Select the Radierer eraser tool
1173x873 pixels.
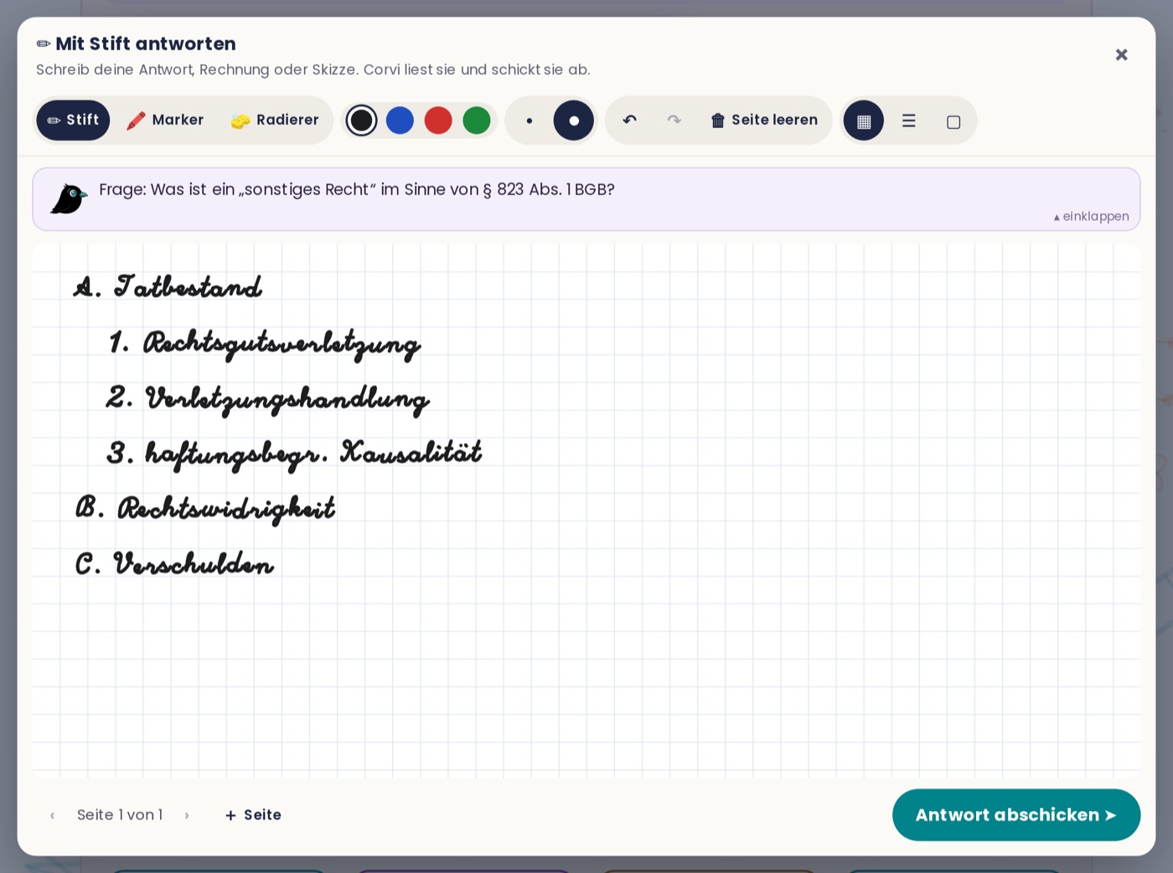pos(275,121)
